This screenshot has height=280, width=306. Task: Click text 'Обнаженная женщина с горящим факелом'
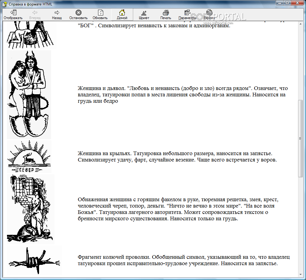(130, 199)
